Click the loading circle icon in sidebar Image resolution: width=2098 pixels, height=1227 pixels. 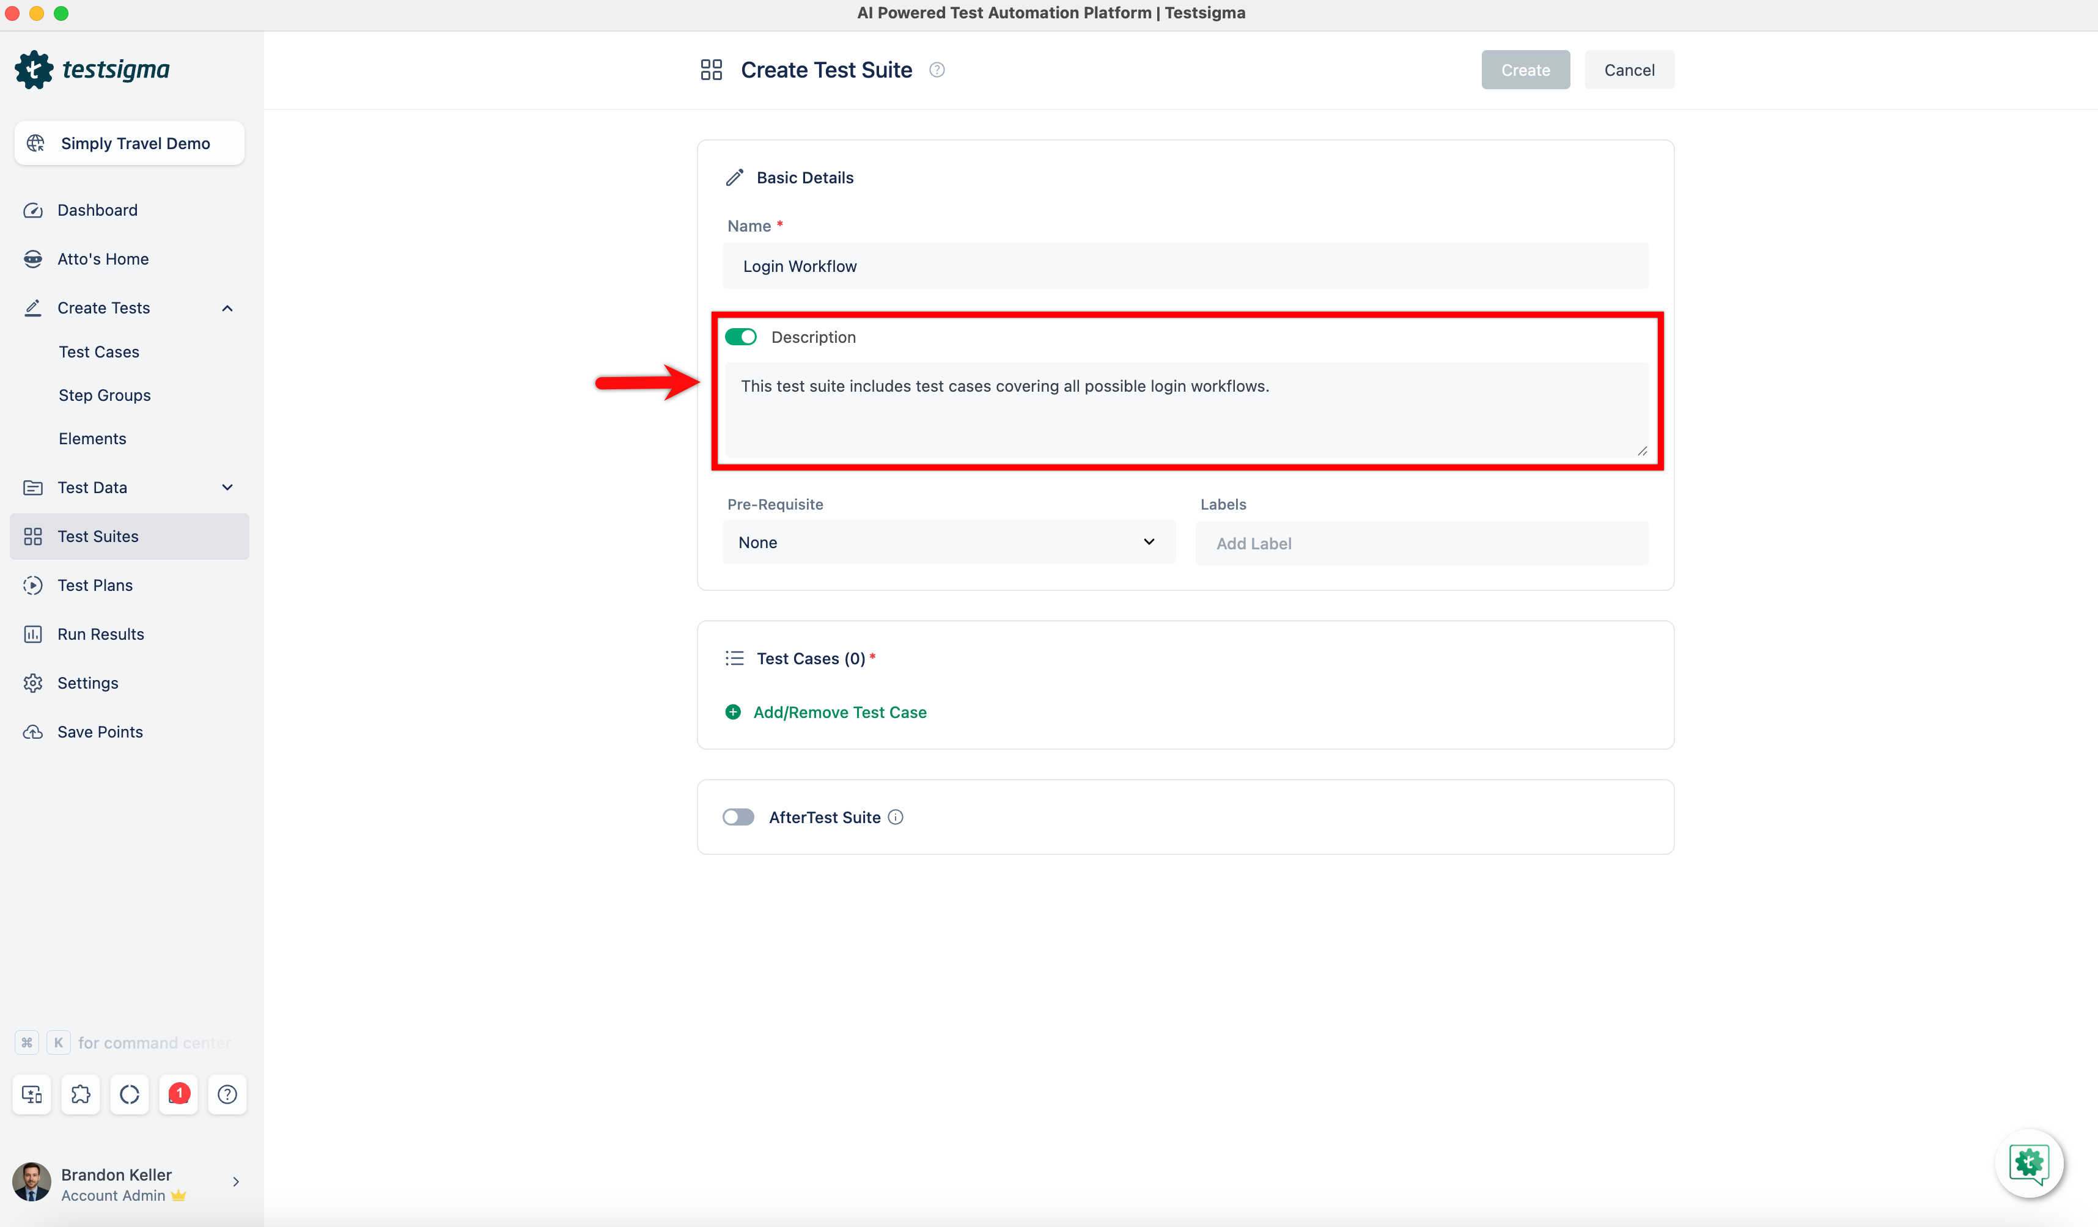pyautogui.click(x=129, y=1094)
